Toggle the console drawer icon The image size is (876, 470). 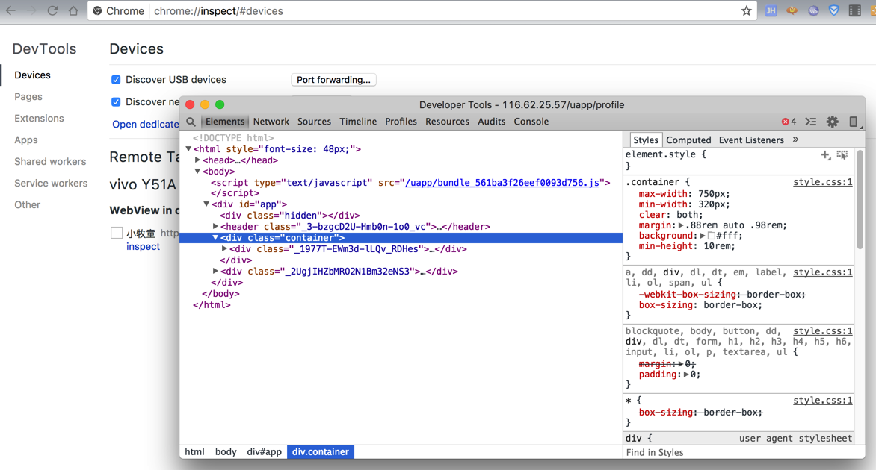point(811,122)
